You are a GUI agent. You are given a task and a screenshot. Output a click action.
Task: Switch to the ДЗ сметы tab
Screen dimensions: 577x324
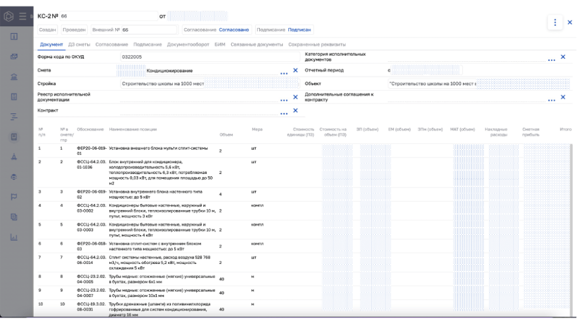[79, 45]
